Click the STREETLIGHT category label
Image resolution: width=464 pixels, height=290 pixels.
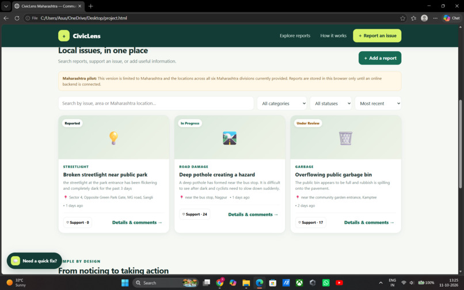coord(76,167)
